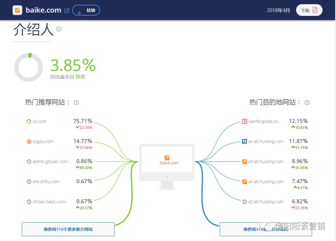Click the referral share donut chart
The width and height of the screenshot is (336, 241).
[x=29, y=67]
